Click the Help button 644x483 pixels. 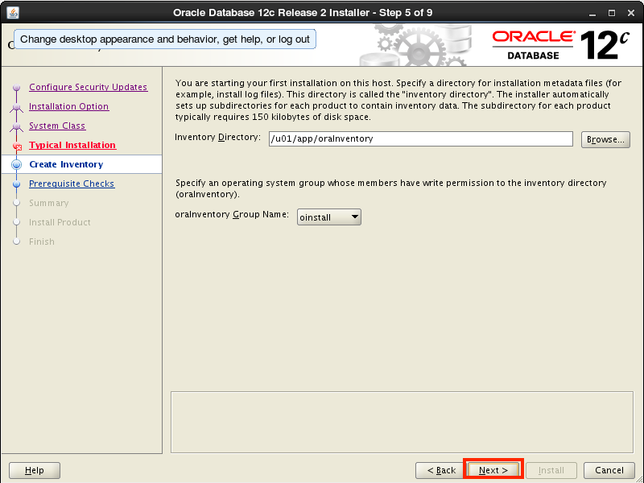tap(35, 470)
